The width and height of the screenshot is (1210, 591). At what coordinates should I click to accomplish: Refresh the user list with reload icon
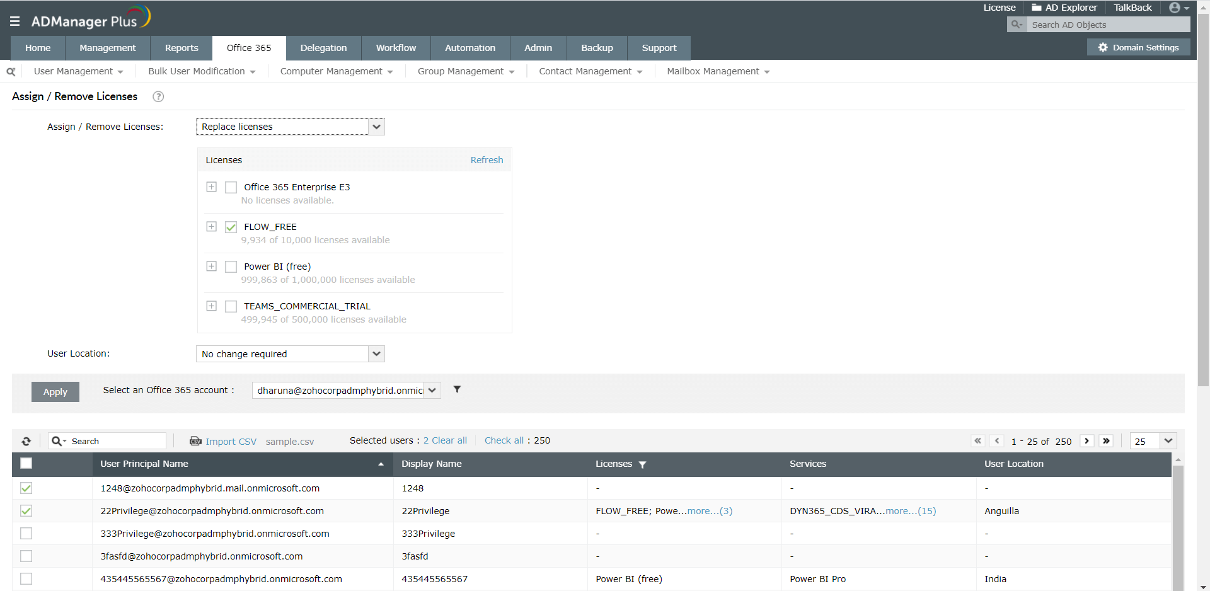[26, 441]
